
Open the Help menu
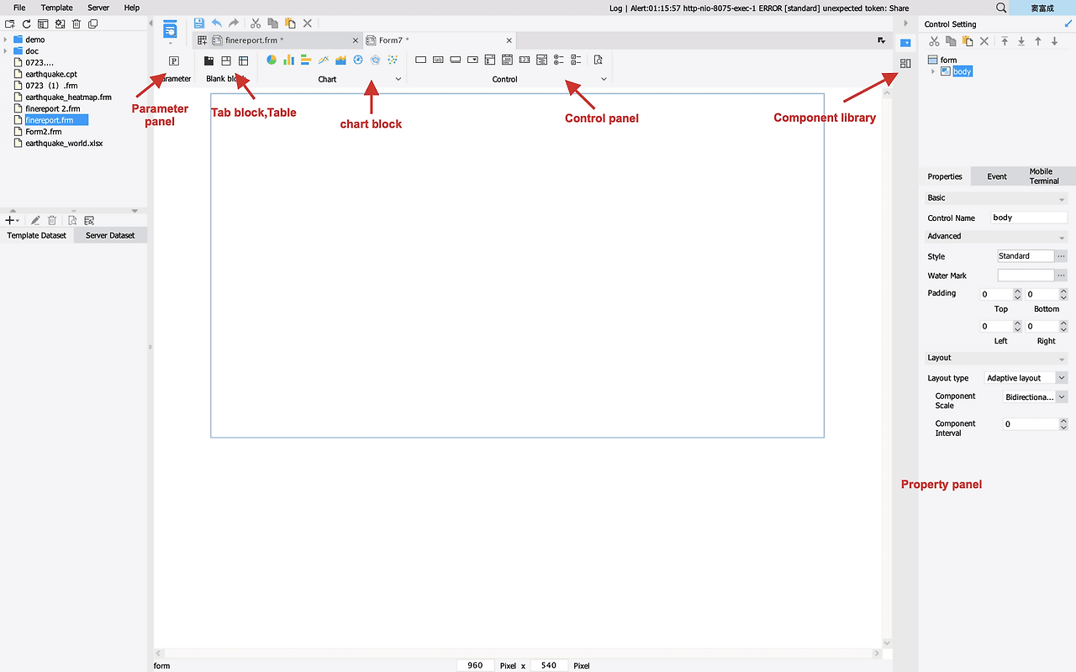point(132,8)
